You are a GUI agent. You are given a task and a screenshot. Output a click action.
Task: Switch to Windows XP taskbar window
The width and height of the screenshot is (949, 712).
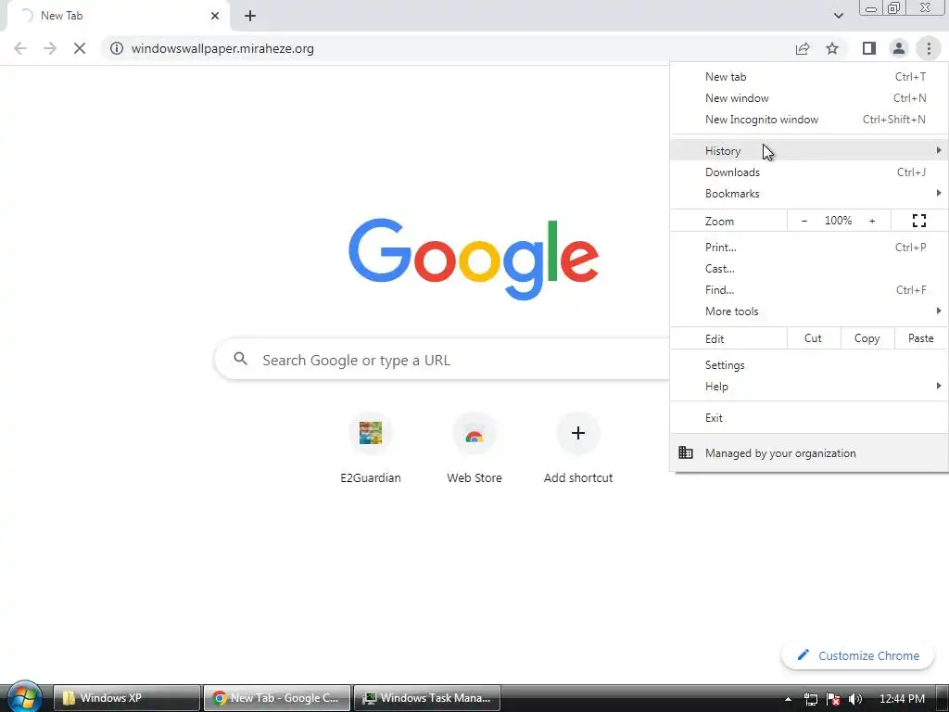pos(126,697)
